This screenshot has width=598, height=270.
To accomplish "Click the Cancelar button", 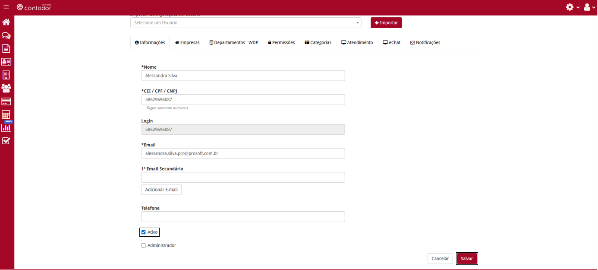I will pyautogui.click(x=440, y=258).
